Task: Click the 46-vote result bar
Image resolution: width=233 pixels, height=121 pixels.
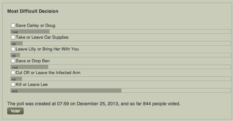Action: point(121,43)
